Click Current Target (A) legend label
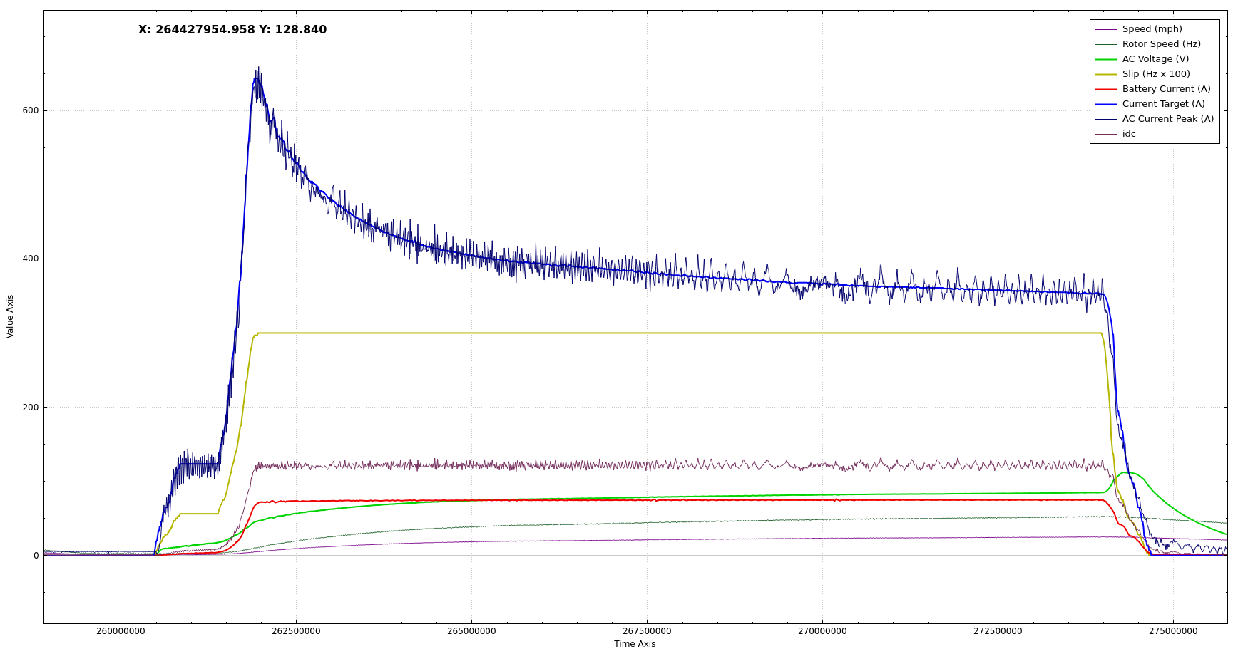 1163,104
